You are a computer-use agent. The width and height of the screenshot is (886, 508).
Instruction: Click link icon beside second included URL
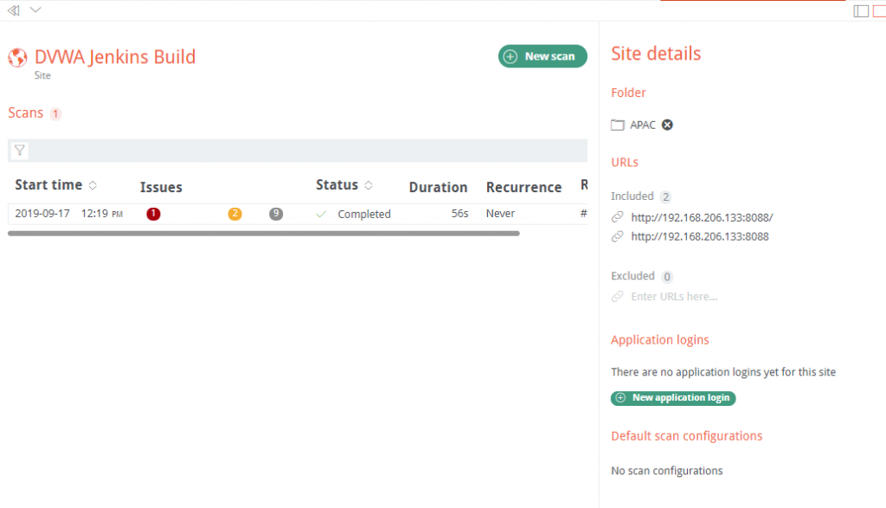coord(617,236)
